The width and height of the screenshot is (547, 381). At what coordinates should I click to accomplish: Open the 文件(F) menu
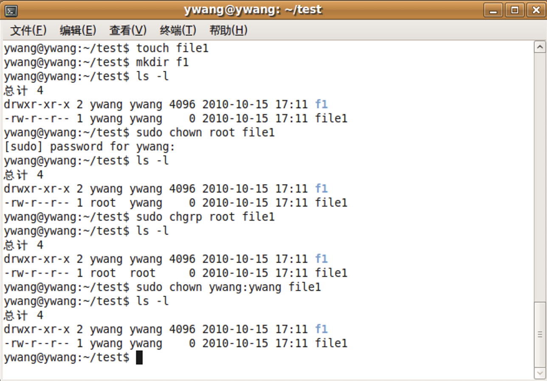click(x=28, y=31)
